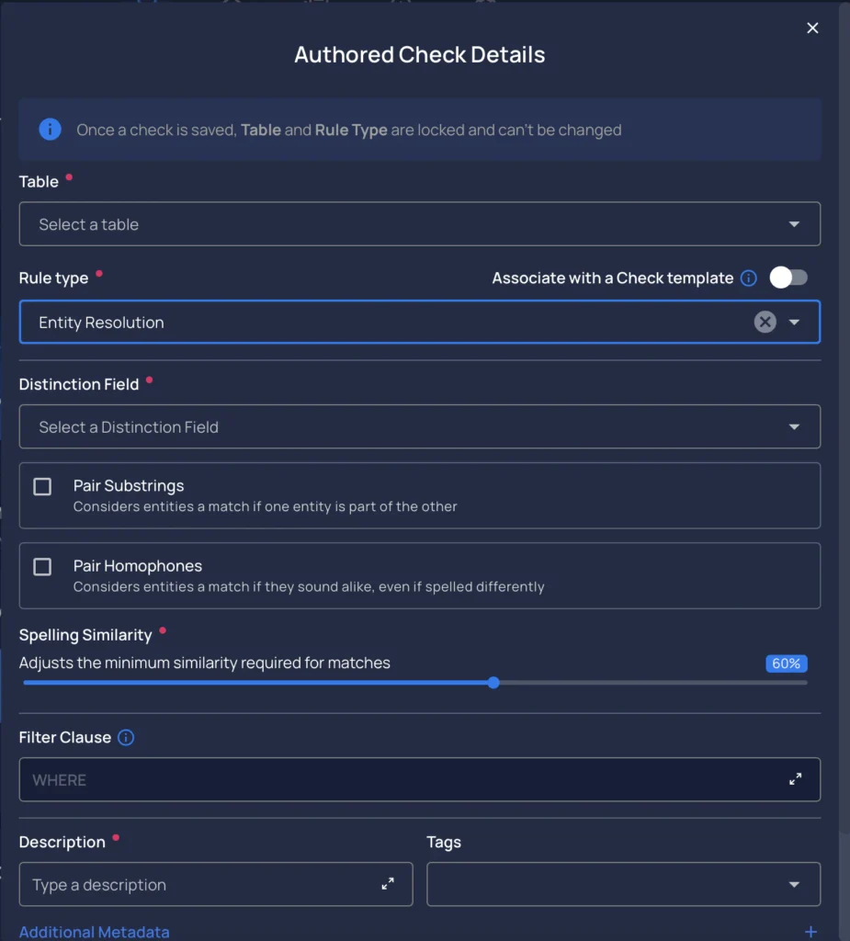Screen dimensions: 850x941
Task: Click the Spelling Similarity slider handle
Action: point(493,683)
